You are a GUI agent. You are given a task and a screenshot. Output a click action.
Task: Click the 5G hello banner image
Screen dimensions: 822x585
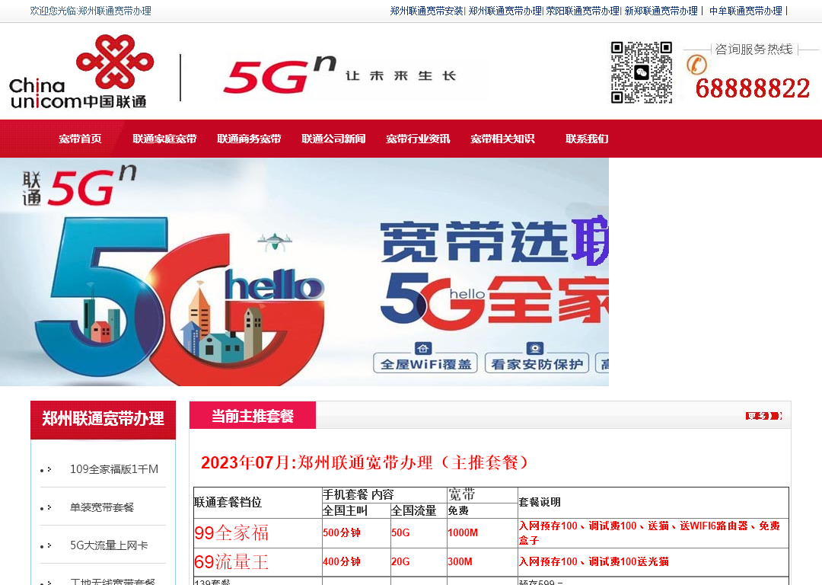click(x=304, y=272)
